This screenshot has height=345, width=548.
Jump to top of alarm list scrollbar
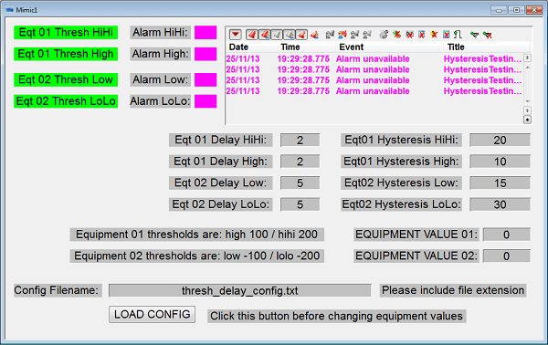point(527,57)
